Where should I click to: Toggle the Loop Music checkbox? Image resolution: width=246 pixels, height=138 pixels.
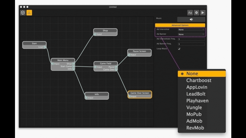179,49
